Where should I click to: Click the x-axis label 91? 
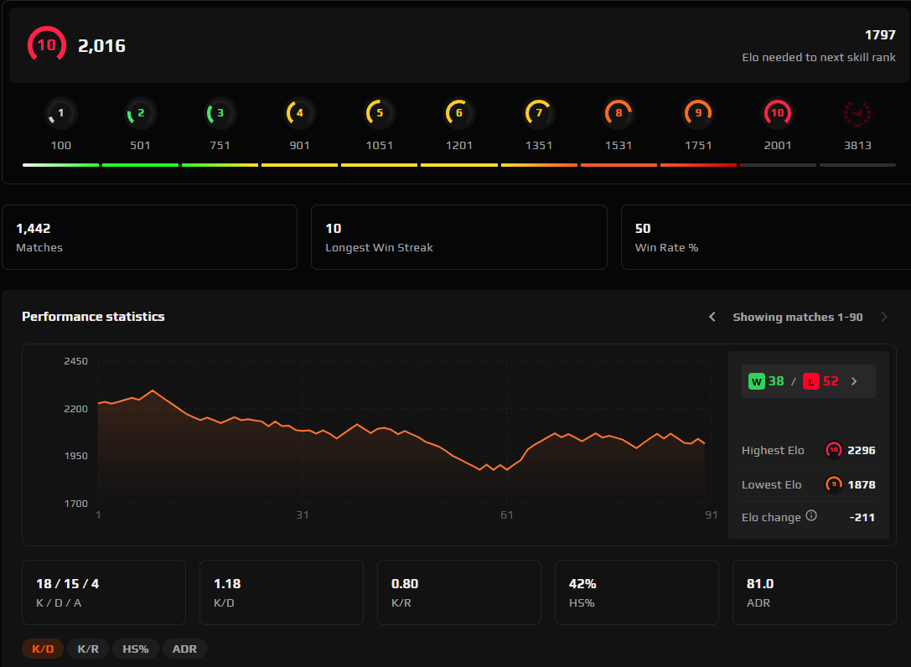click(712, 514)
